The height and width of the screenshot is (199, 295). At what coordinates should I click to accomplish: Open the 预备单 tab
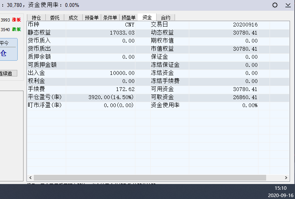click(x=92, y=18)
